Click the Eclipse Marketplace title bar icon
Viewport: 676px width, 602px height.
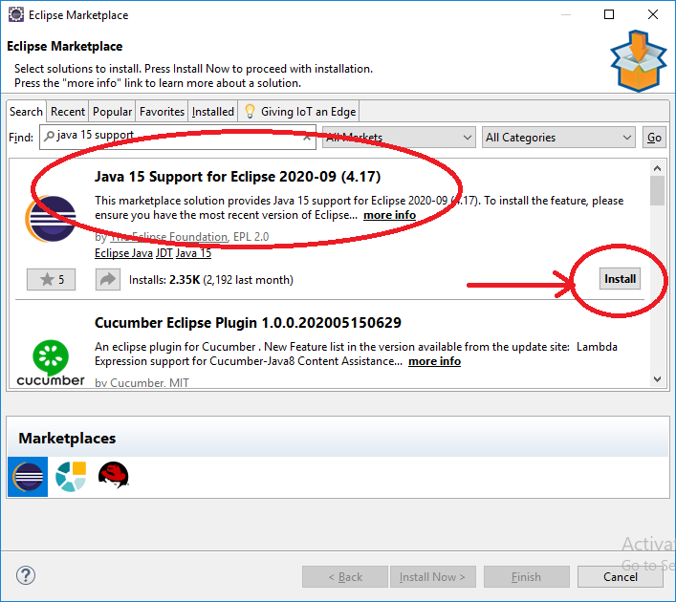(x=16, y=14)
